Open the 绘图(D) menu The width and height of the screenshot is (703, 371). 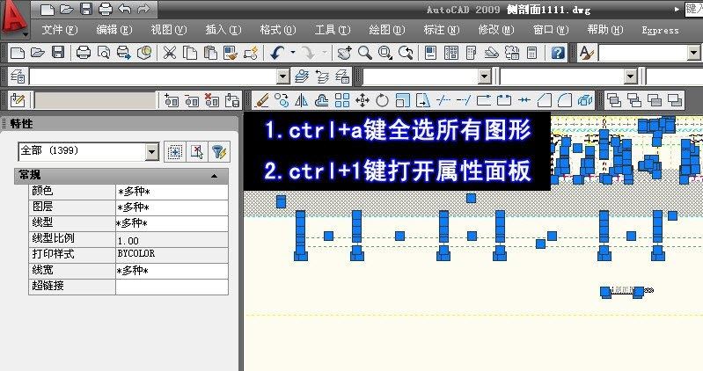click(386, 30)
